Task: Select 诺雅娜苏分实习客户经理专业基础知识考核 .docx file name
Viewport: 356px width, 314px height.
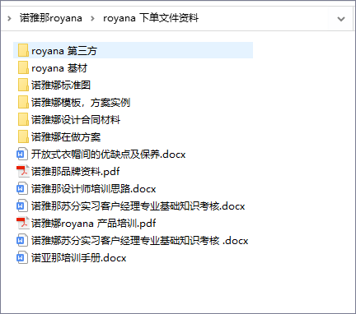Action: pos(139,241)
